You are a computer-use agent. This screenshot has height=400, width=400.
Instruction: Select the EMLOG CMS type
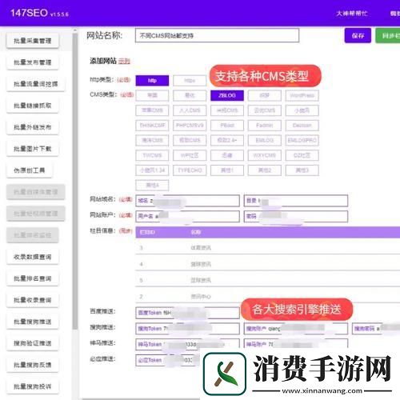pyautogui.click(x=265, y=140)
